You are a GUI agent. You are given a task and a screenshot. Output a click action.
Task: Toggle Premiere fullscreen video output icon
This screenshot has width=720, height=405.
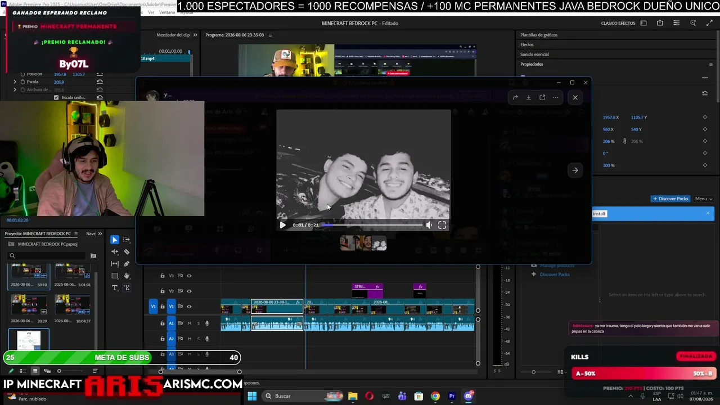point(709,23)
